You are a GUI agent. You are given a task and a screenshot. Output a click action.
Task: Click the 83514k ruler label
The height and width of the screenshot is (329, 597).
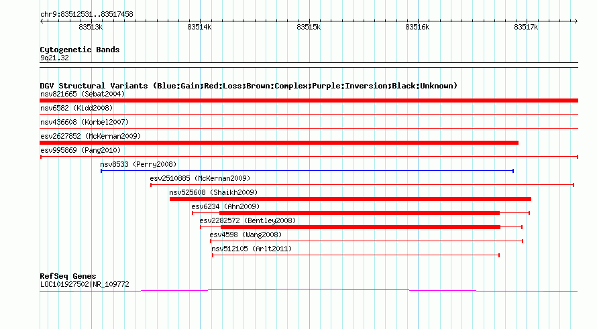[199, 27]
